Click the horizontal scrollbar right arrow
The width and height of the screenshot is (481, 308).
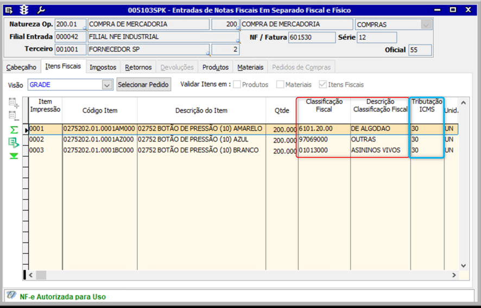tap(454, 275)
